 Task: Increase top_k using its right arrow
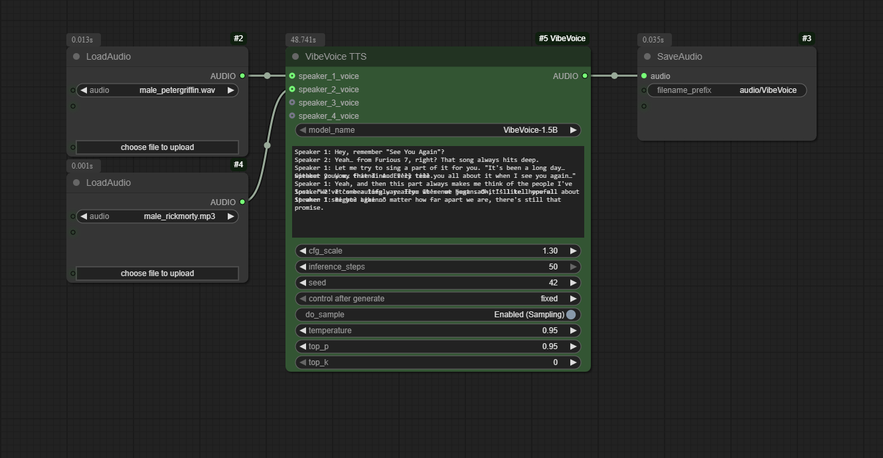pos(573,362)
